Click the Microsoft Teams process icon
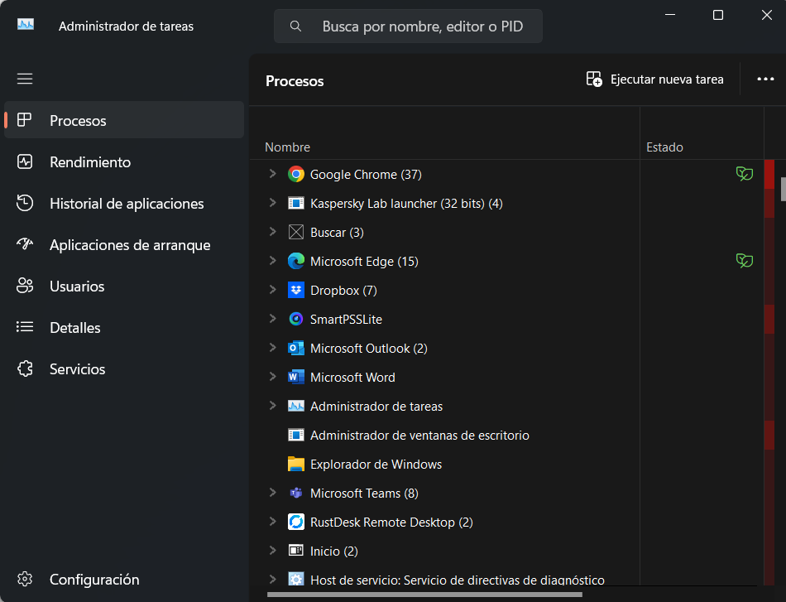This screenshot has height=602, width=786. coord(295,494)
